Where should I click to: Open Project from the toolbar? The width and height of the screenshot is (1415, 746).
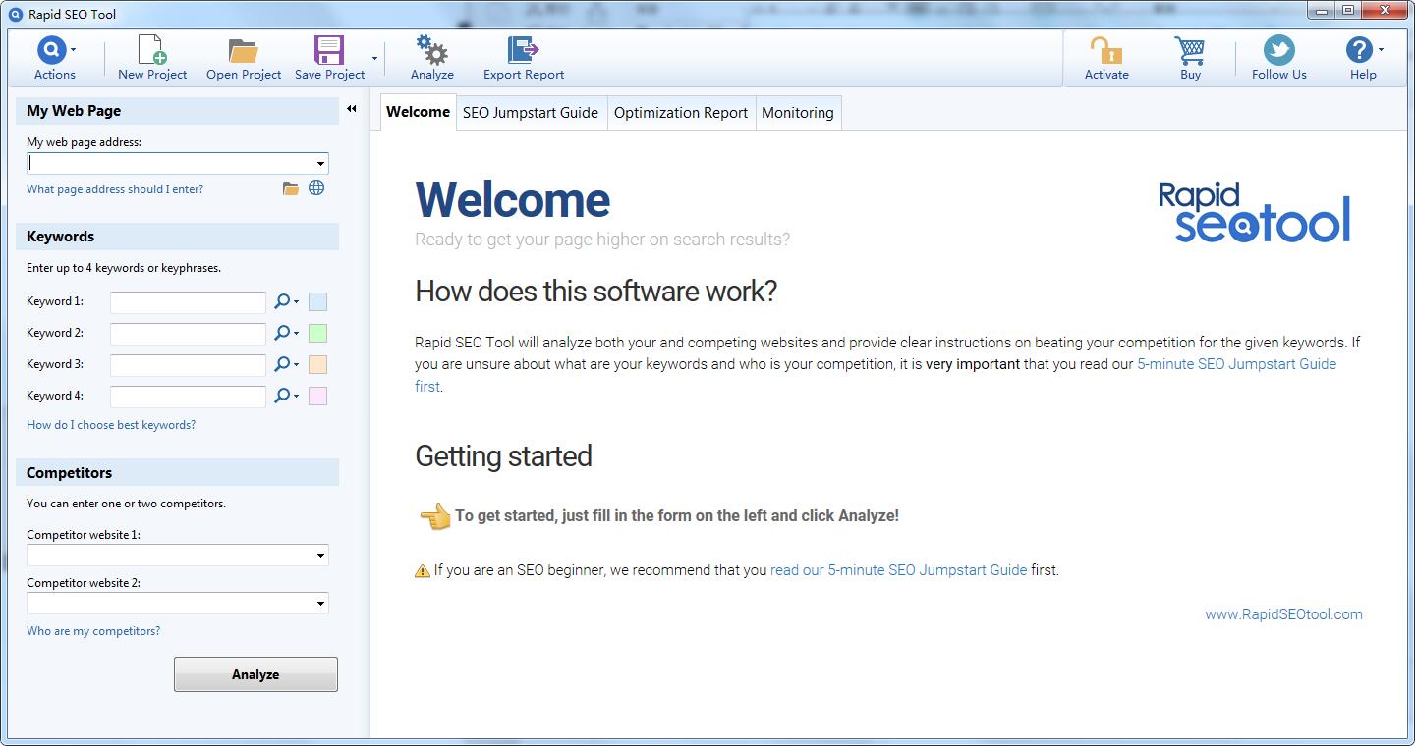tap(243, 56)
